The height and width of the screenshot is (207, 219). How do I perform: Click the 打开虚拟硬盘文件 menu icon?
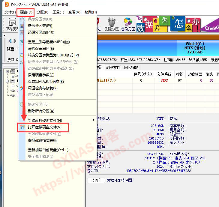pos(22,127)
